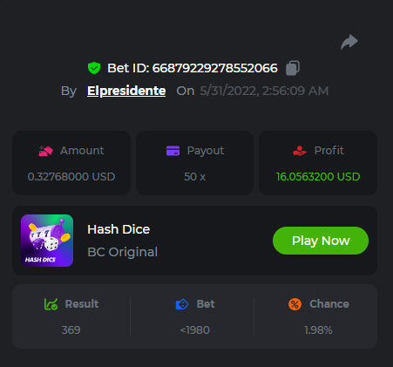Click the green Result chart icon
The width and height of the screenshot is (393, 367).
pos(51,304)
